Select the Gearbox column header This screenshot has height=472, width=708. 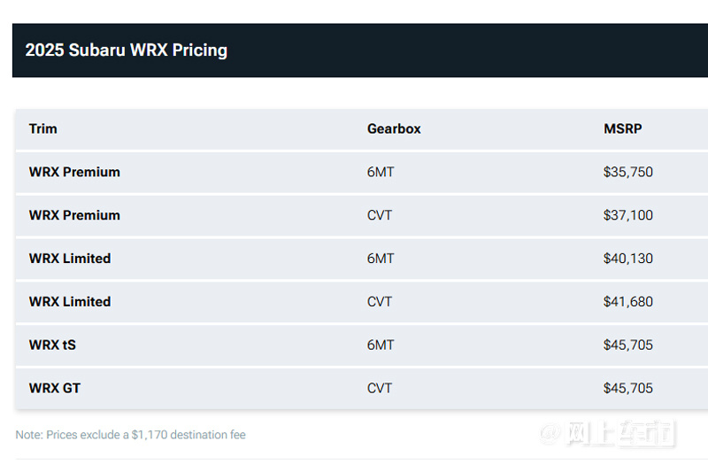394,128
